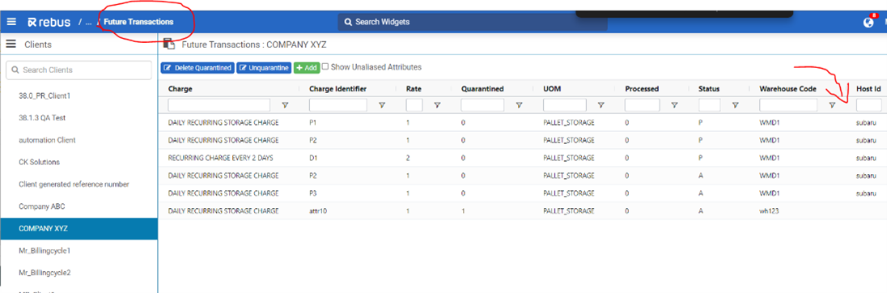Image resolution: width=887 pixels, height=293 pixels.
Task: Sort by Rate column header
Action: [414, 89]
